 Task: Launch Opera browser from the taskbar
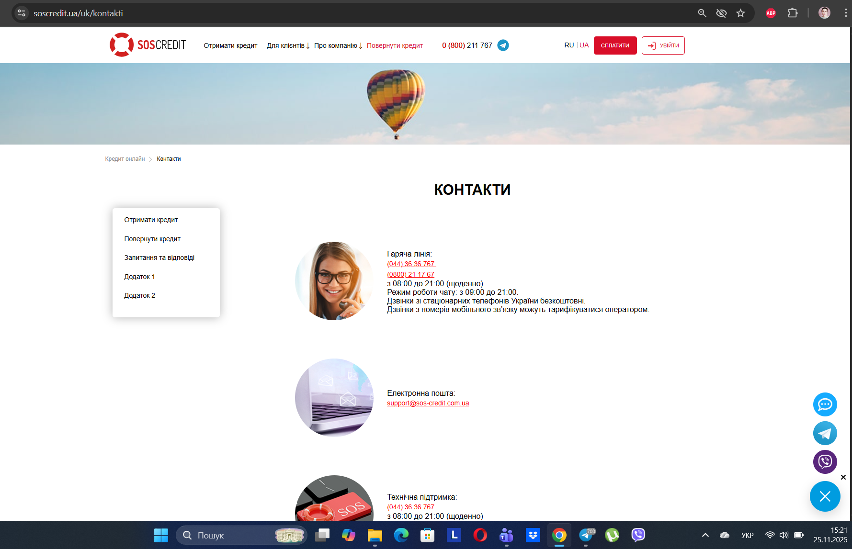480,535
